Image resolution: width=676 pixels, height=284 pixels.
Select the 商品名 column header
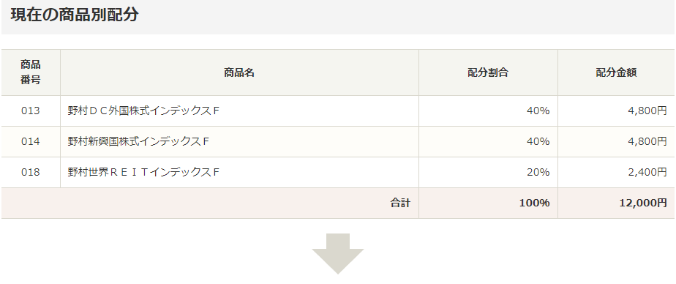(239, 72)
